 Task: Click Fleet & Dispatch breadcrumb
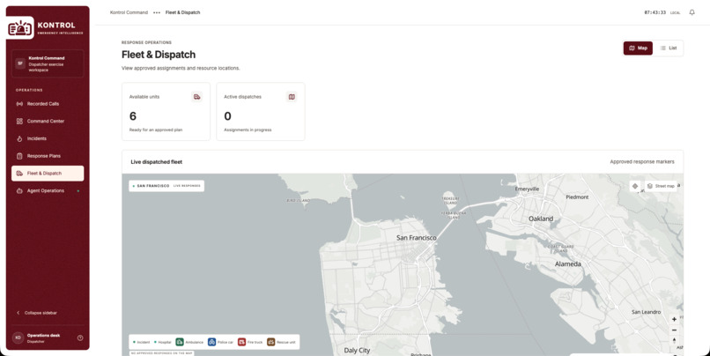click(x=182, y=12)
